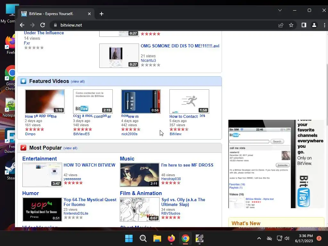Open the Entertainment category
328x246 pixels.
39,159
